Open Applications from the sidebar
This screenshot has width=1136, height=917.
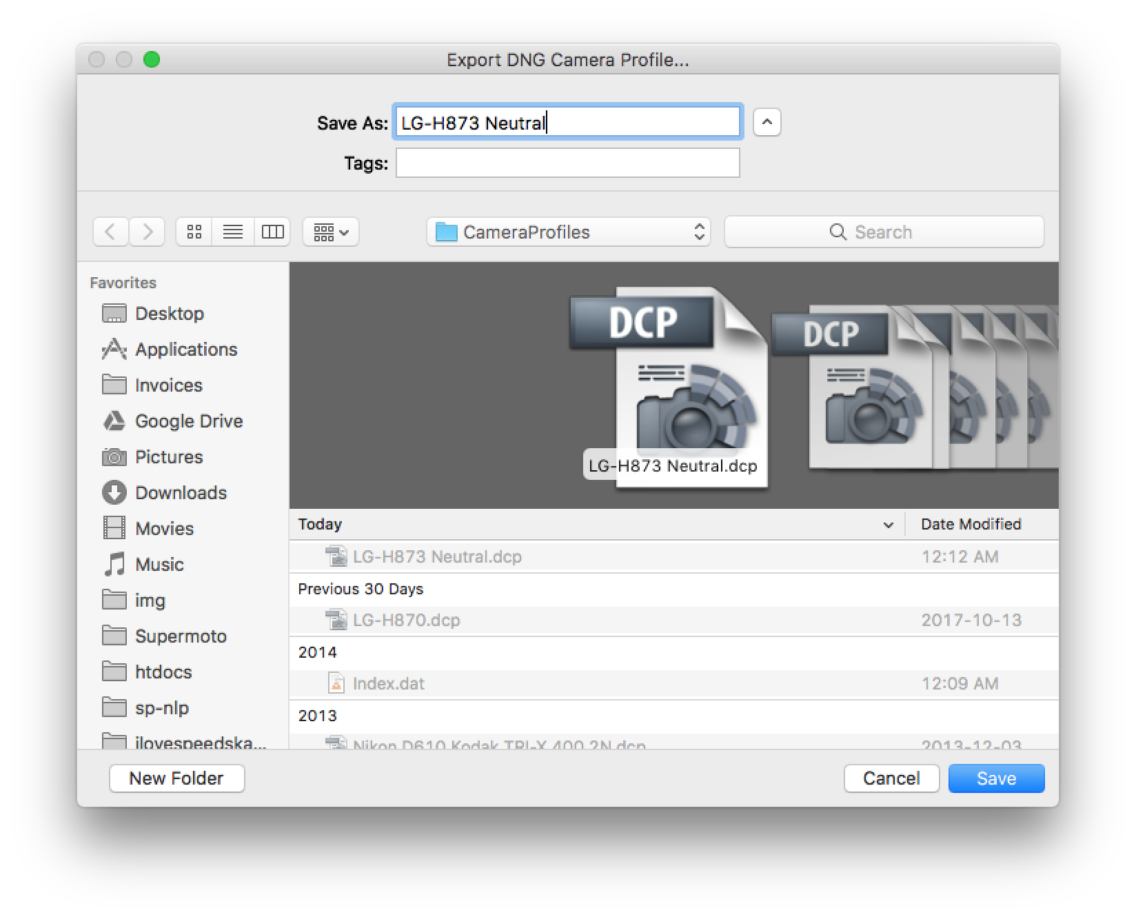tap(170, 350)
